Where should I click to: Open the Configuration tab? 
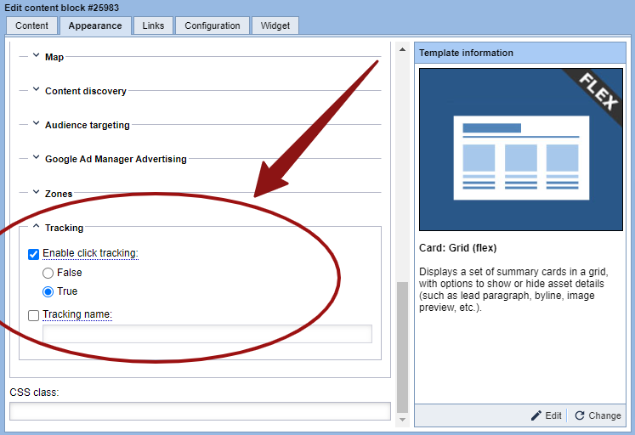click(213, 25)
